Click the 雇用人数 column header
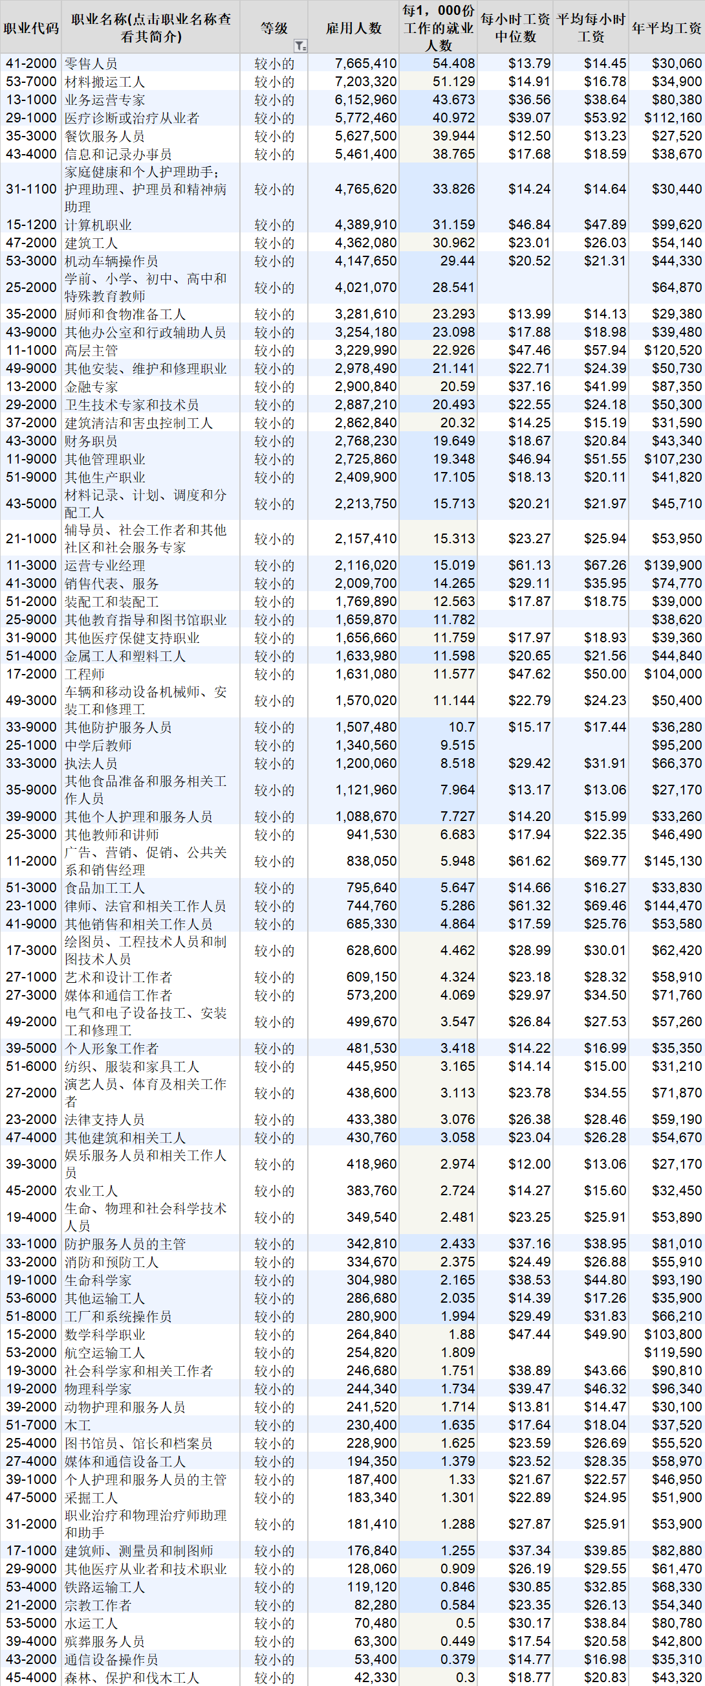Viewport: 705px width, 1686px height. [x=354, y=27]
